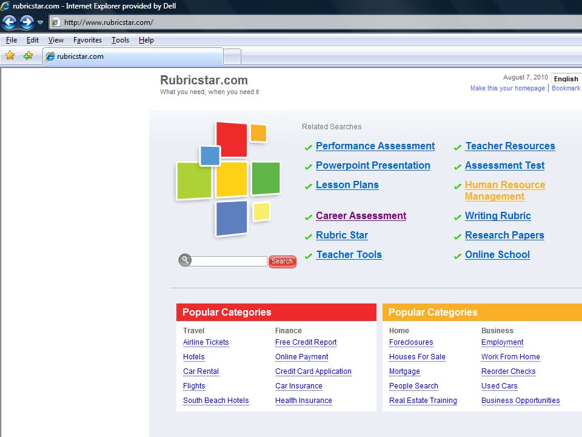Open the Assessment Test link
582x437 pixels.
pos(505,165)
